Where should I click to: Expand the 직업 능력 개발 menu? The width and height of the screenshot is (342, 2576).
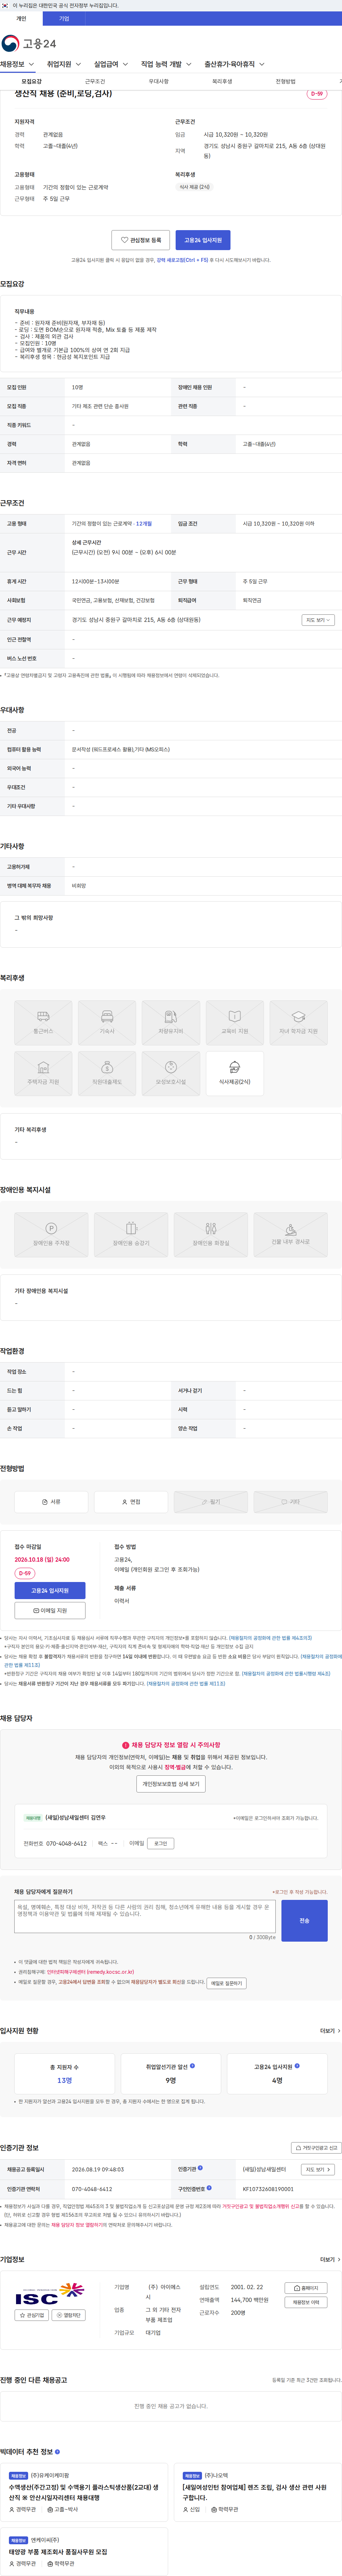click(x=166, y=64)
